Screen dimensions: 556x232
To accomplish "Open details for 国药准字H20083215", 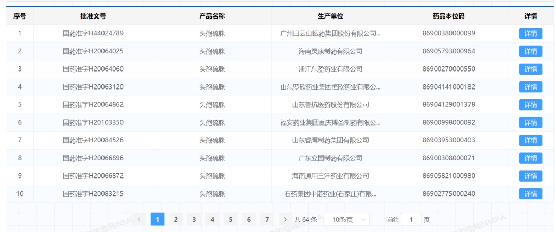I will [530, 194].
